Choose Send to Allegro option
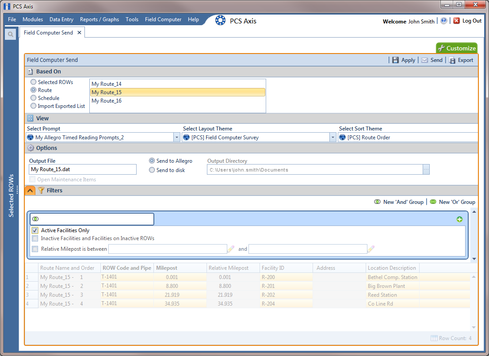Image resolution: width=489 pixels, height=356 pixels. [x=152, y=161]
